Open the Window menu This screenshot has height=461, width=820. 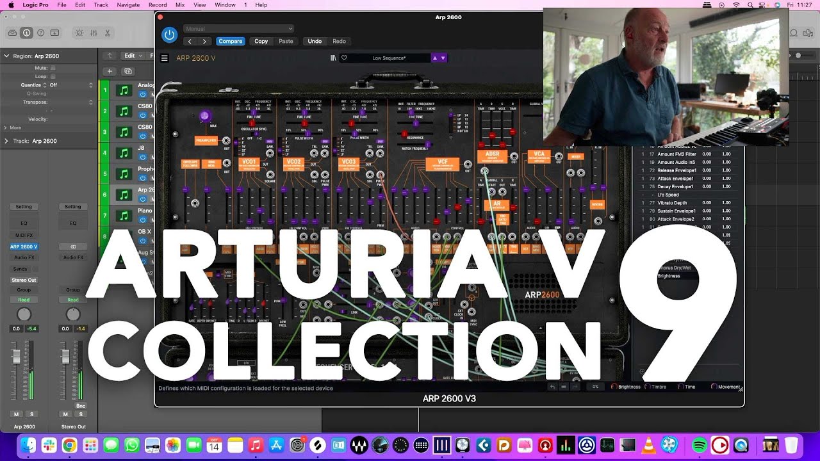225,4
